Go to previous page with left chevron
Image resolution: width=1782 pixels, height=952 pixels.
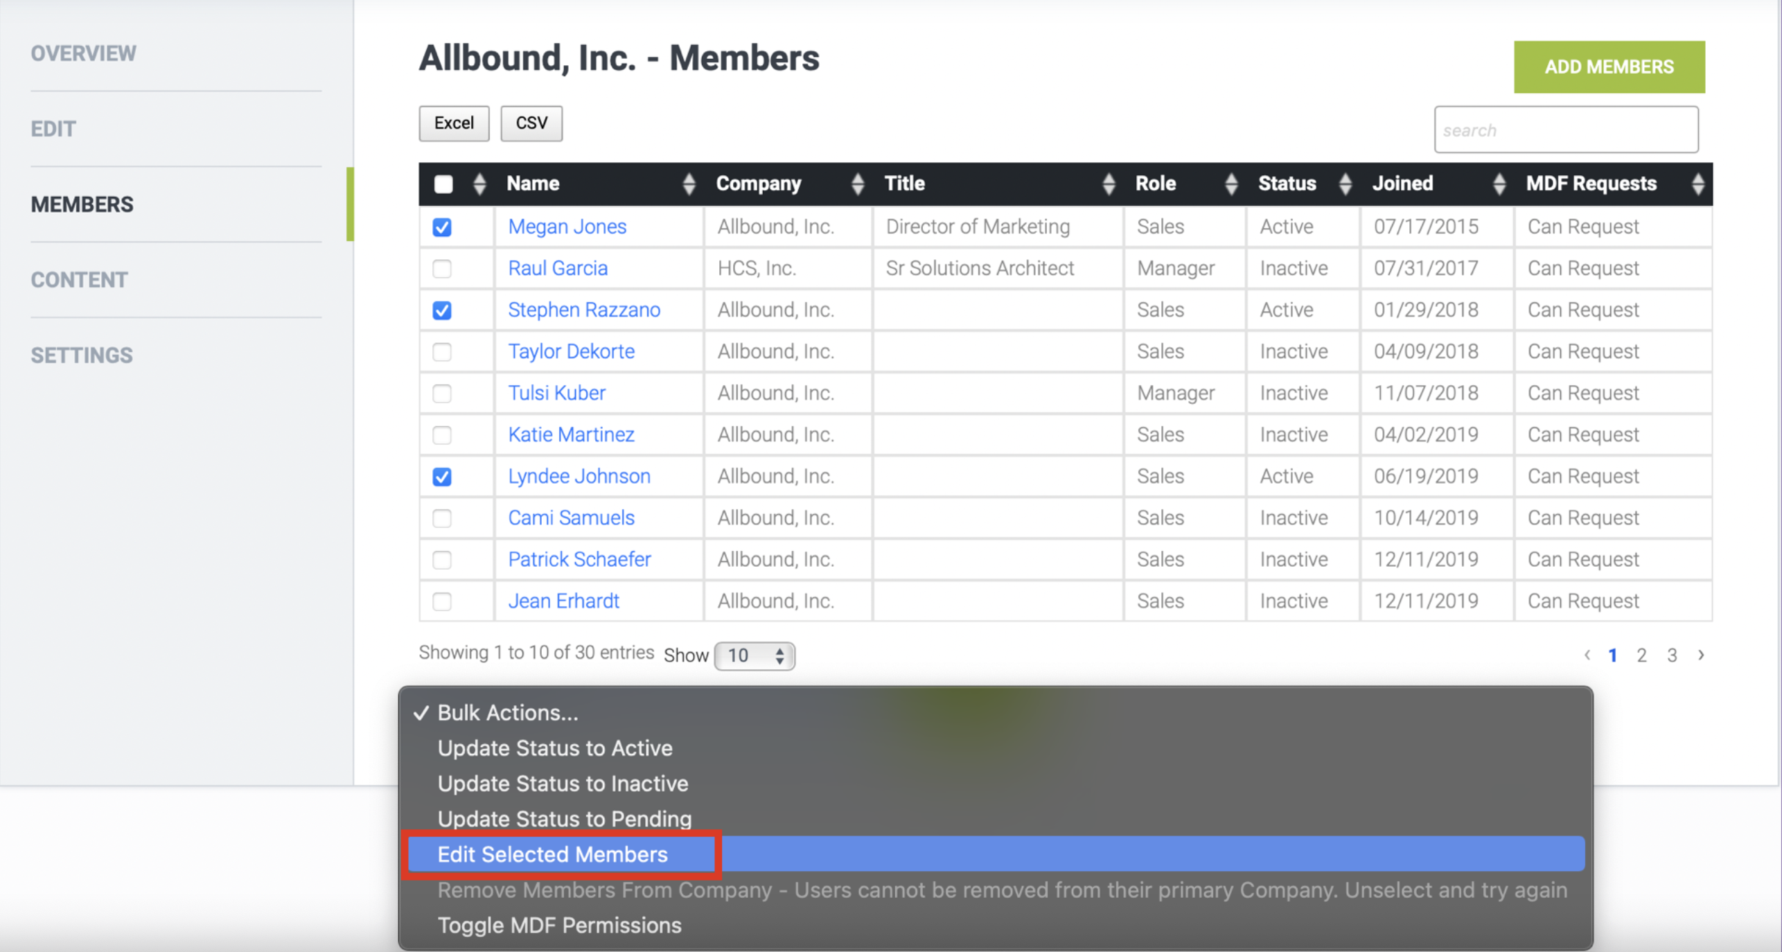[x=1587, y=655]
